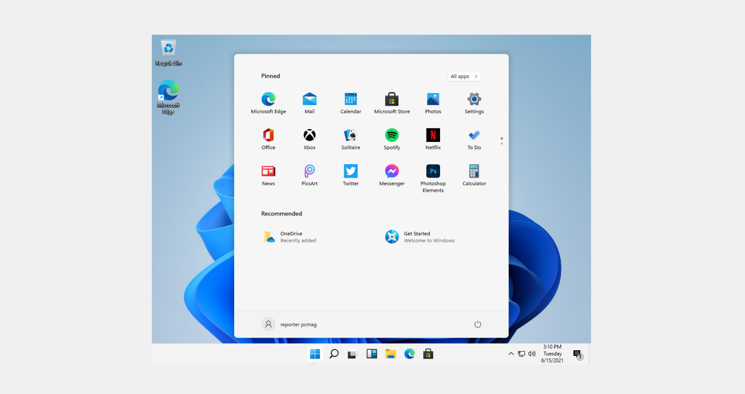
Task: Open taskbar Search
Action: coord(334,354)
